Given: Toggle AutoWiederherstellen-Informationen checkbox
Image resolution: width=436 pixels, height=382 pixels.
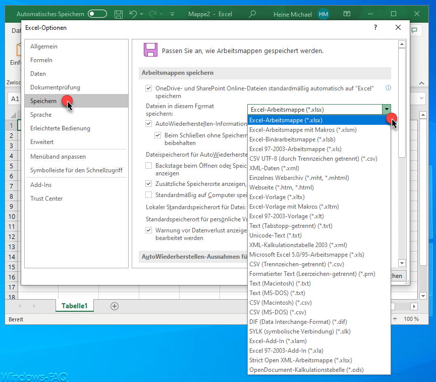Looking at the screenshot, I should click(149, 123).
